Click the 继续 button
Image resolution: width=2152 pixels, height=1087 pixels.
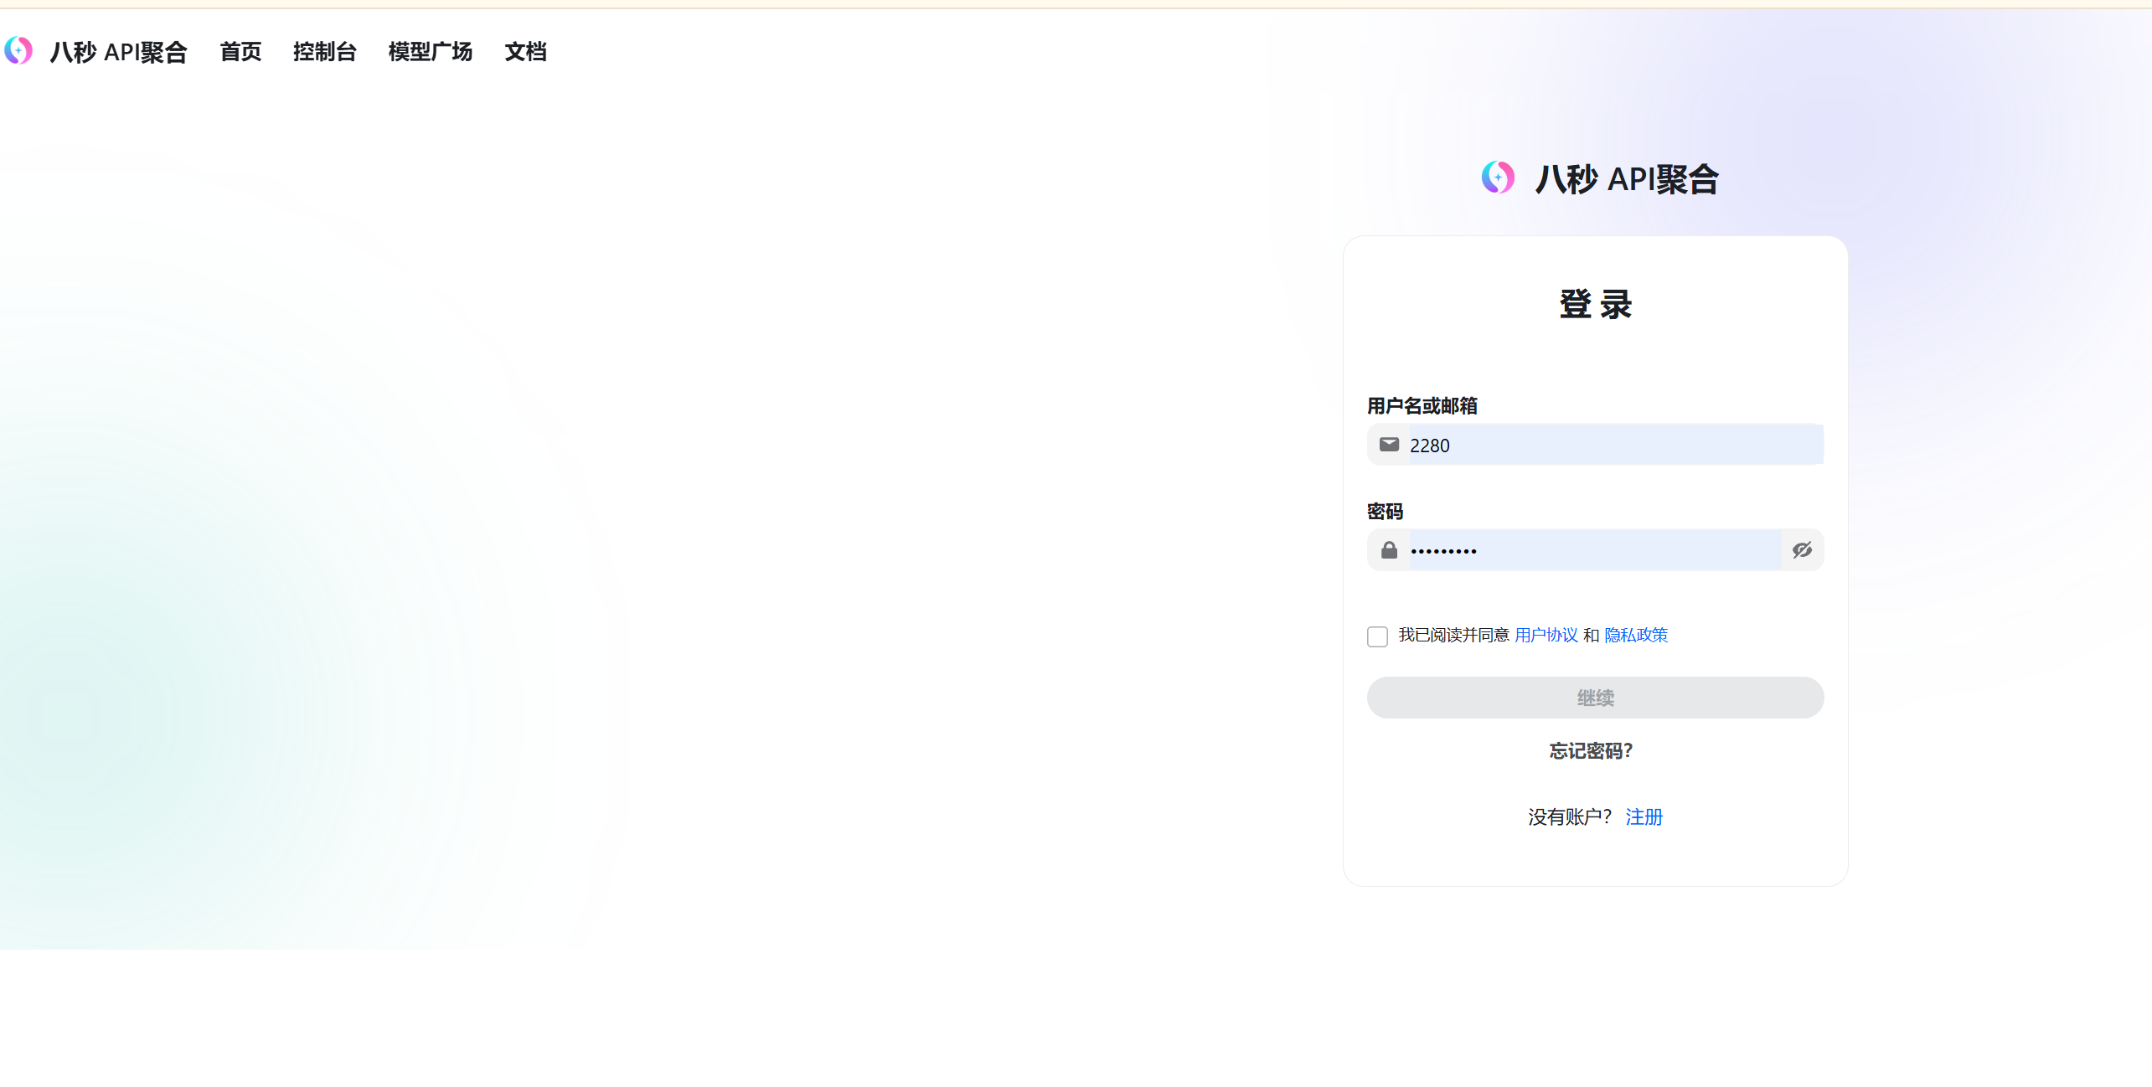pyautogui.click(x=1595, y=698)
